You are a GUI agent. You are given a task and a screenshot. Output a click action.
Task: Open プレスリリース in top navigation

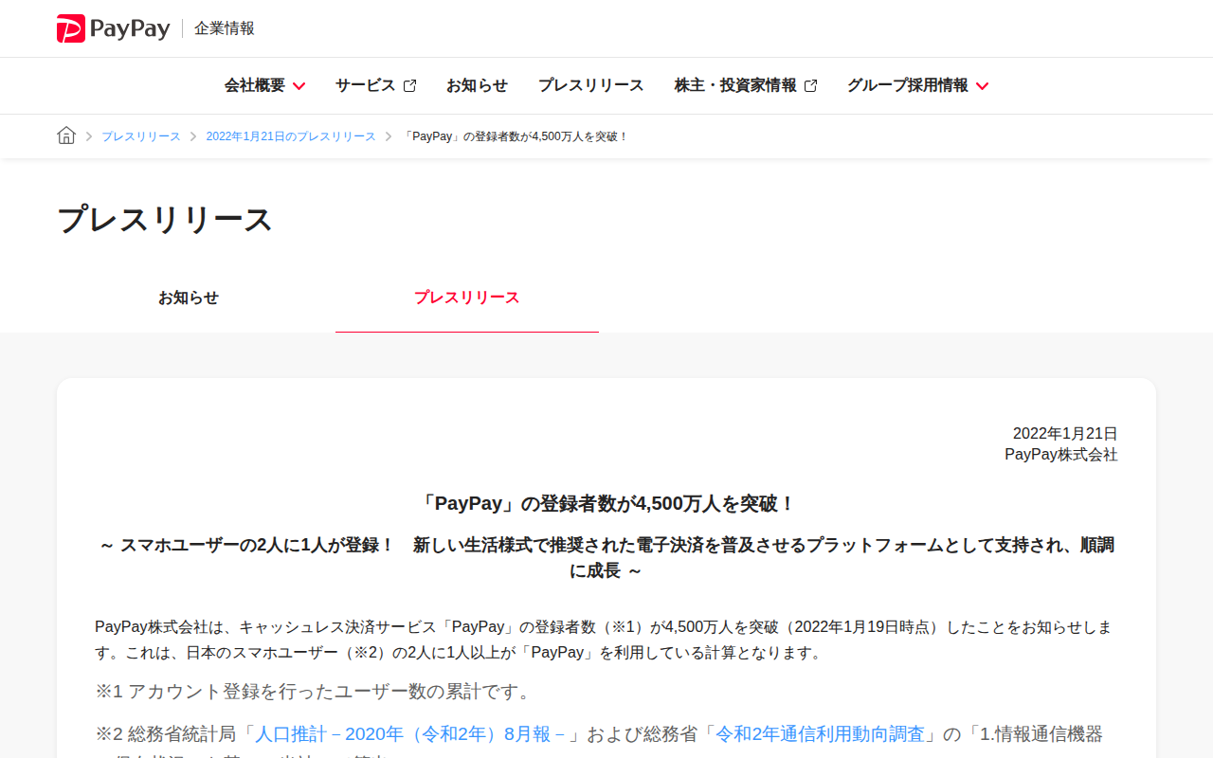coord(591,85)
